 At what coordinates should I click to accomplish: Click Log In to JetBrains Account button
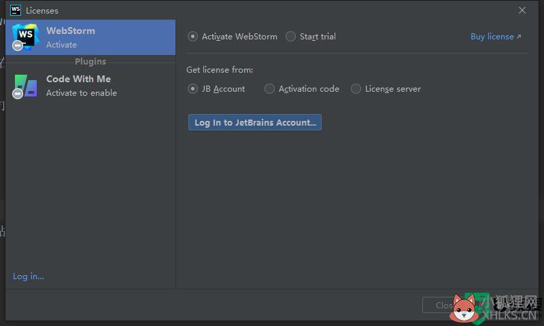[x=254, y=122]
